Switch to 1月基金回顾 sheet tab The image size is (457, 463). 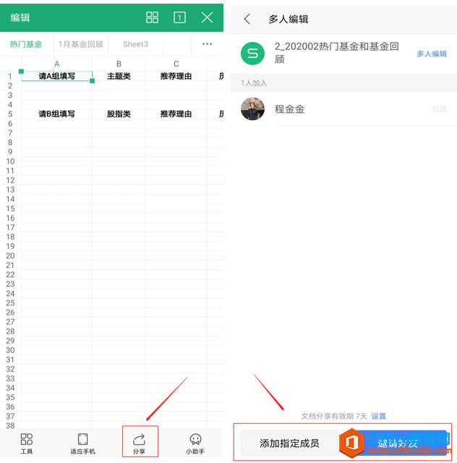[81, 44]
